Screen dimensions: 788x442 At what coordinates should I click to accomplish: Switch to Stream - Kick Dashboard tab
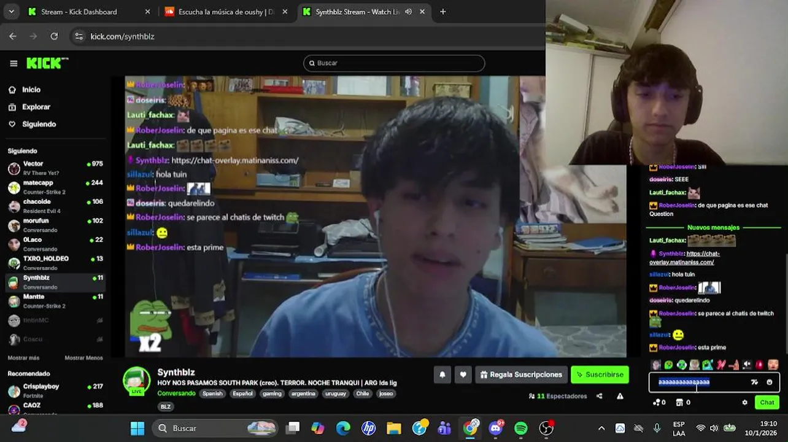tap(88, 12)
